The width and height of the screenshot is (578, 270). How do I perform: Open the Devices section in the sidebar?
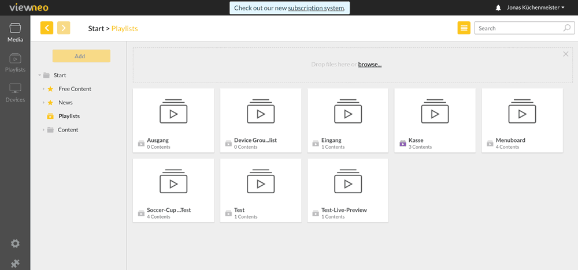coord(15,93)
